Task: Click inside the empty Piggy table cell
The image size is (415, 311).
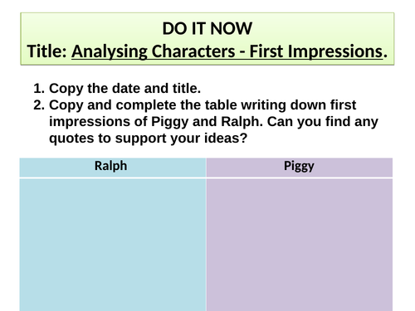Action: coord(300,245)
